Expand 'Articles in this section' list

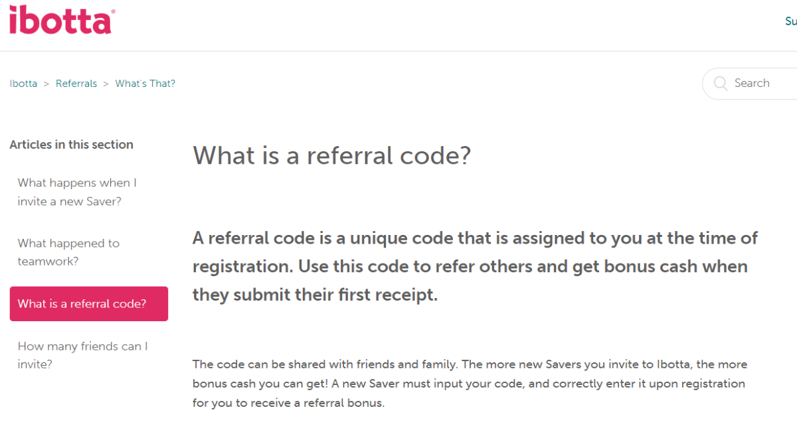click(x=71, y=145)
